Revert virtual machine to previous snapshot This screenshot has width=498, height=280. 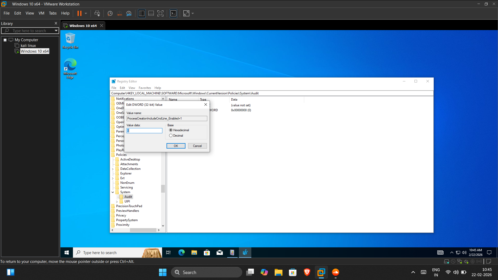[119, 13]
